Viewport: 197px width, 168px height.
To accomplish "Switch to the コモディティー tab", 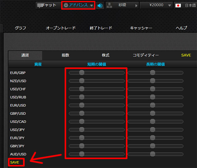I will click(x=146, y=55).
